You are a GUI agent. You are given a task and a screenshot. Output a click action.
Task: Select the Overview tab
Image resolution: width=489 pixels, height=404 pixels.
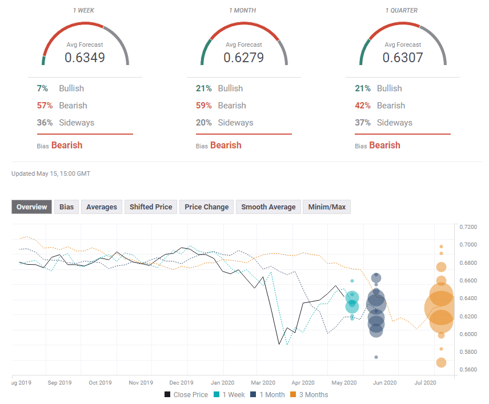coord(32,207)
